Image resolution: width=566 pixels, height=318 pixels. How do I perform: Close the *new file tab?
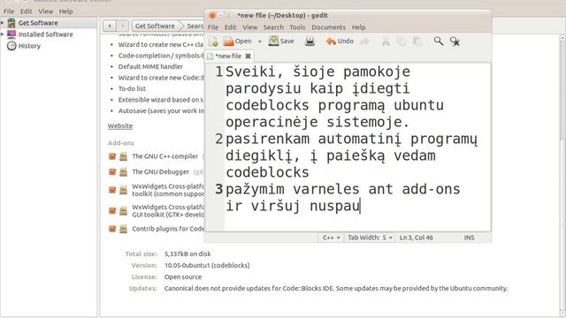pos(248,56)
